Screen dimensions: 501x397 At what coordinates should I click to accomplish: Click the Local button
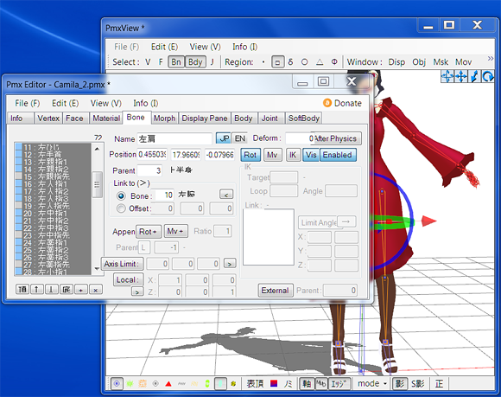(128, 279)
